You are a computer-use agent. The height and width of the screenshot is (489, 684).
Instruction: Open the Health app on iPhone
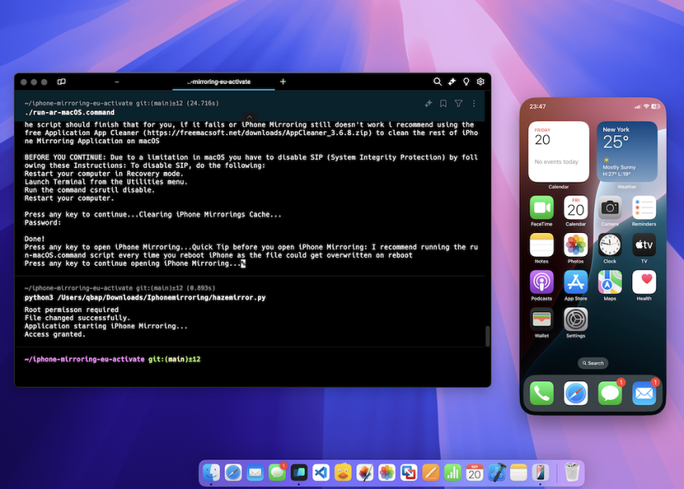tap(644, 283)
